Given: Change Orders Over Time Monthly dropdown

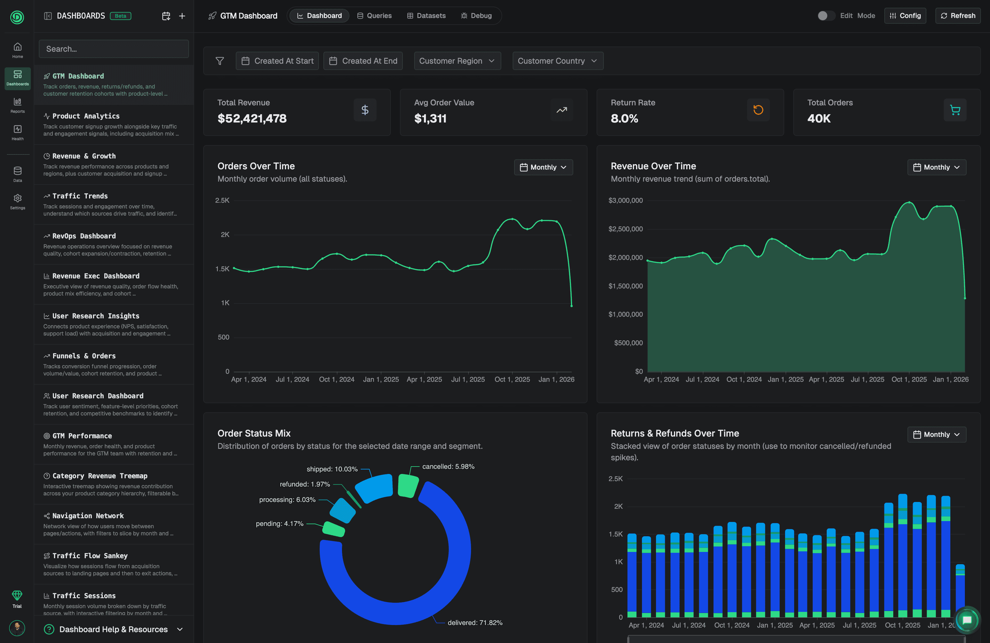Looking at the screenshot, I should [x=543, y=167].
